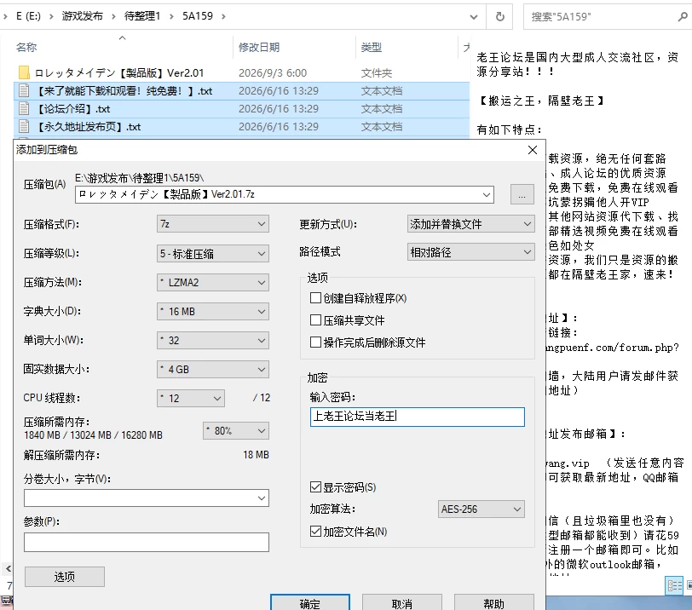Click the preview text 【搬运之王,隔壁老王】
Image resolution: width=692 pixels, height=610 pixels.
[541, 101]
